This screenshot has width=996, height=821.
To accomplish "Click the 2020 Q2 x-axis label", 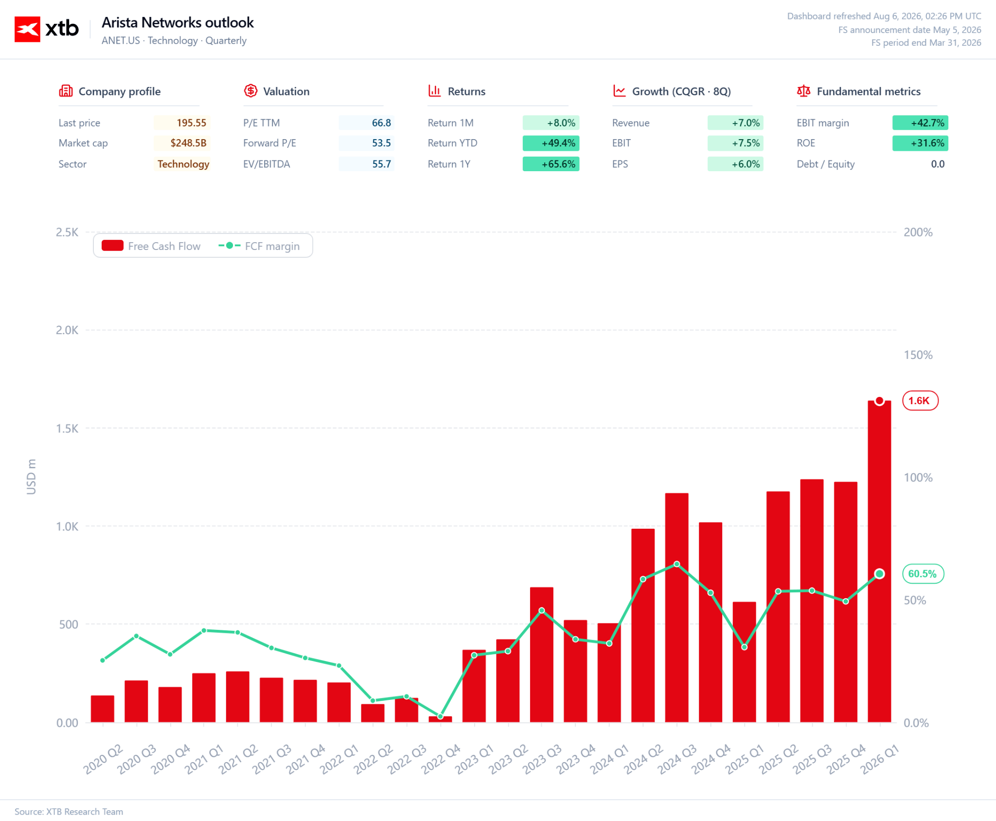I will click(x=104, y=759).
